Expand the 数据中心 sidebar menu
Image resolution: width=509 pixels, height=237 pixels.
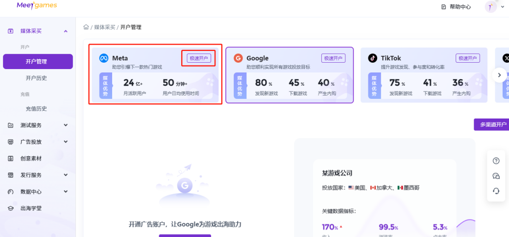coord(66,192)
